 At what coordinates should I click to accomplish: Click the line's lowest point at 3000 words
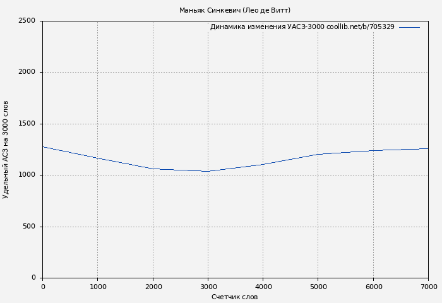[x=208, y=171]
